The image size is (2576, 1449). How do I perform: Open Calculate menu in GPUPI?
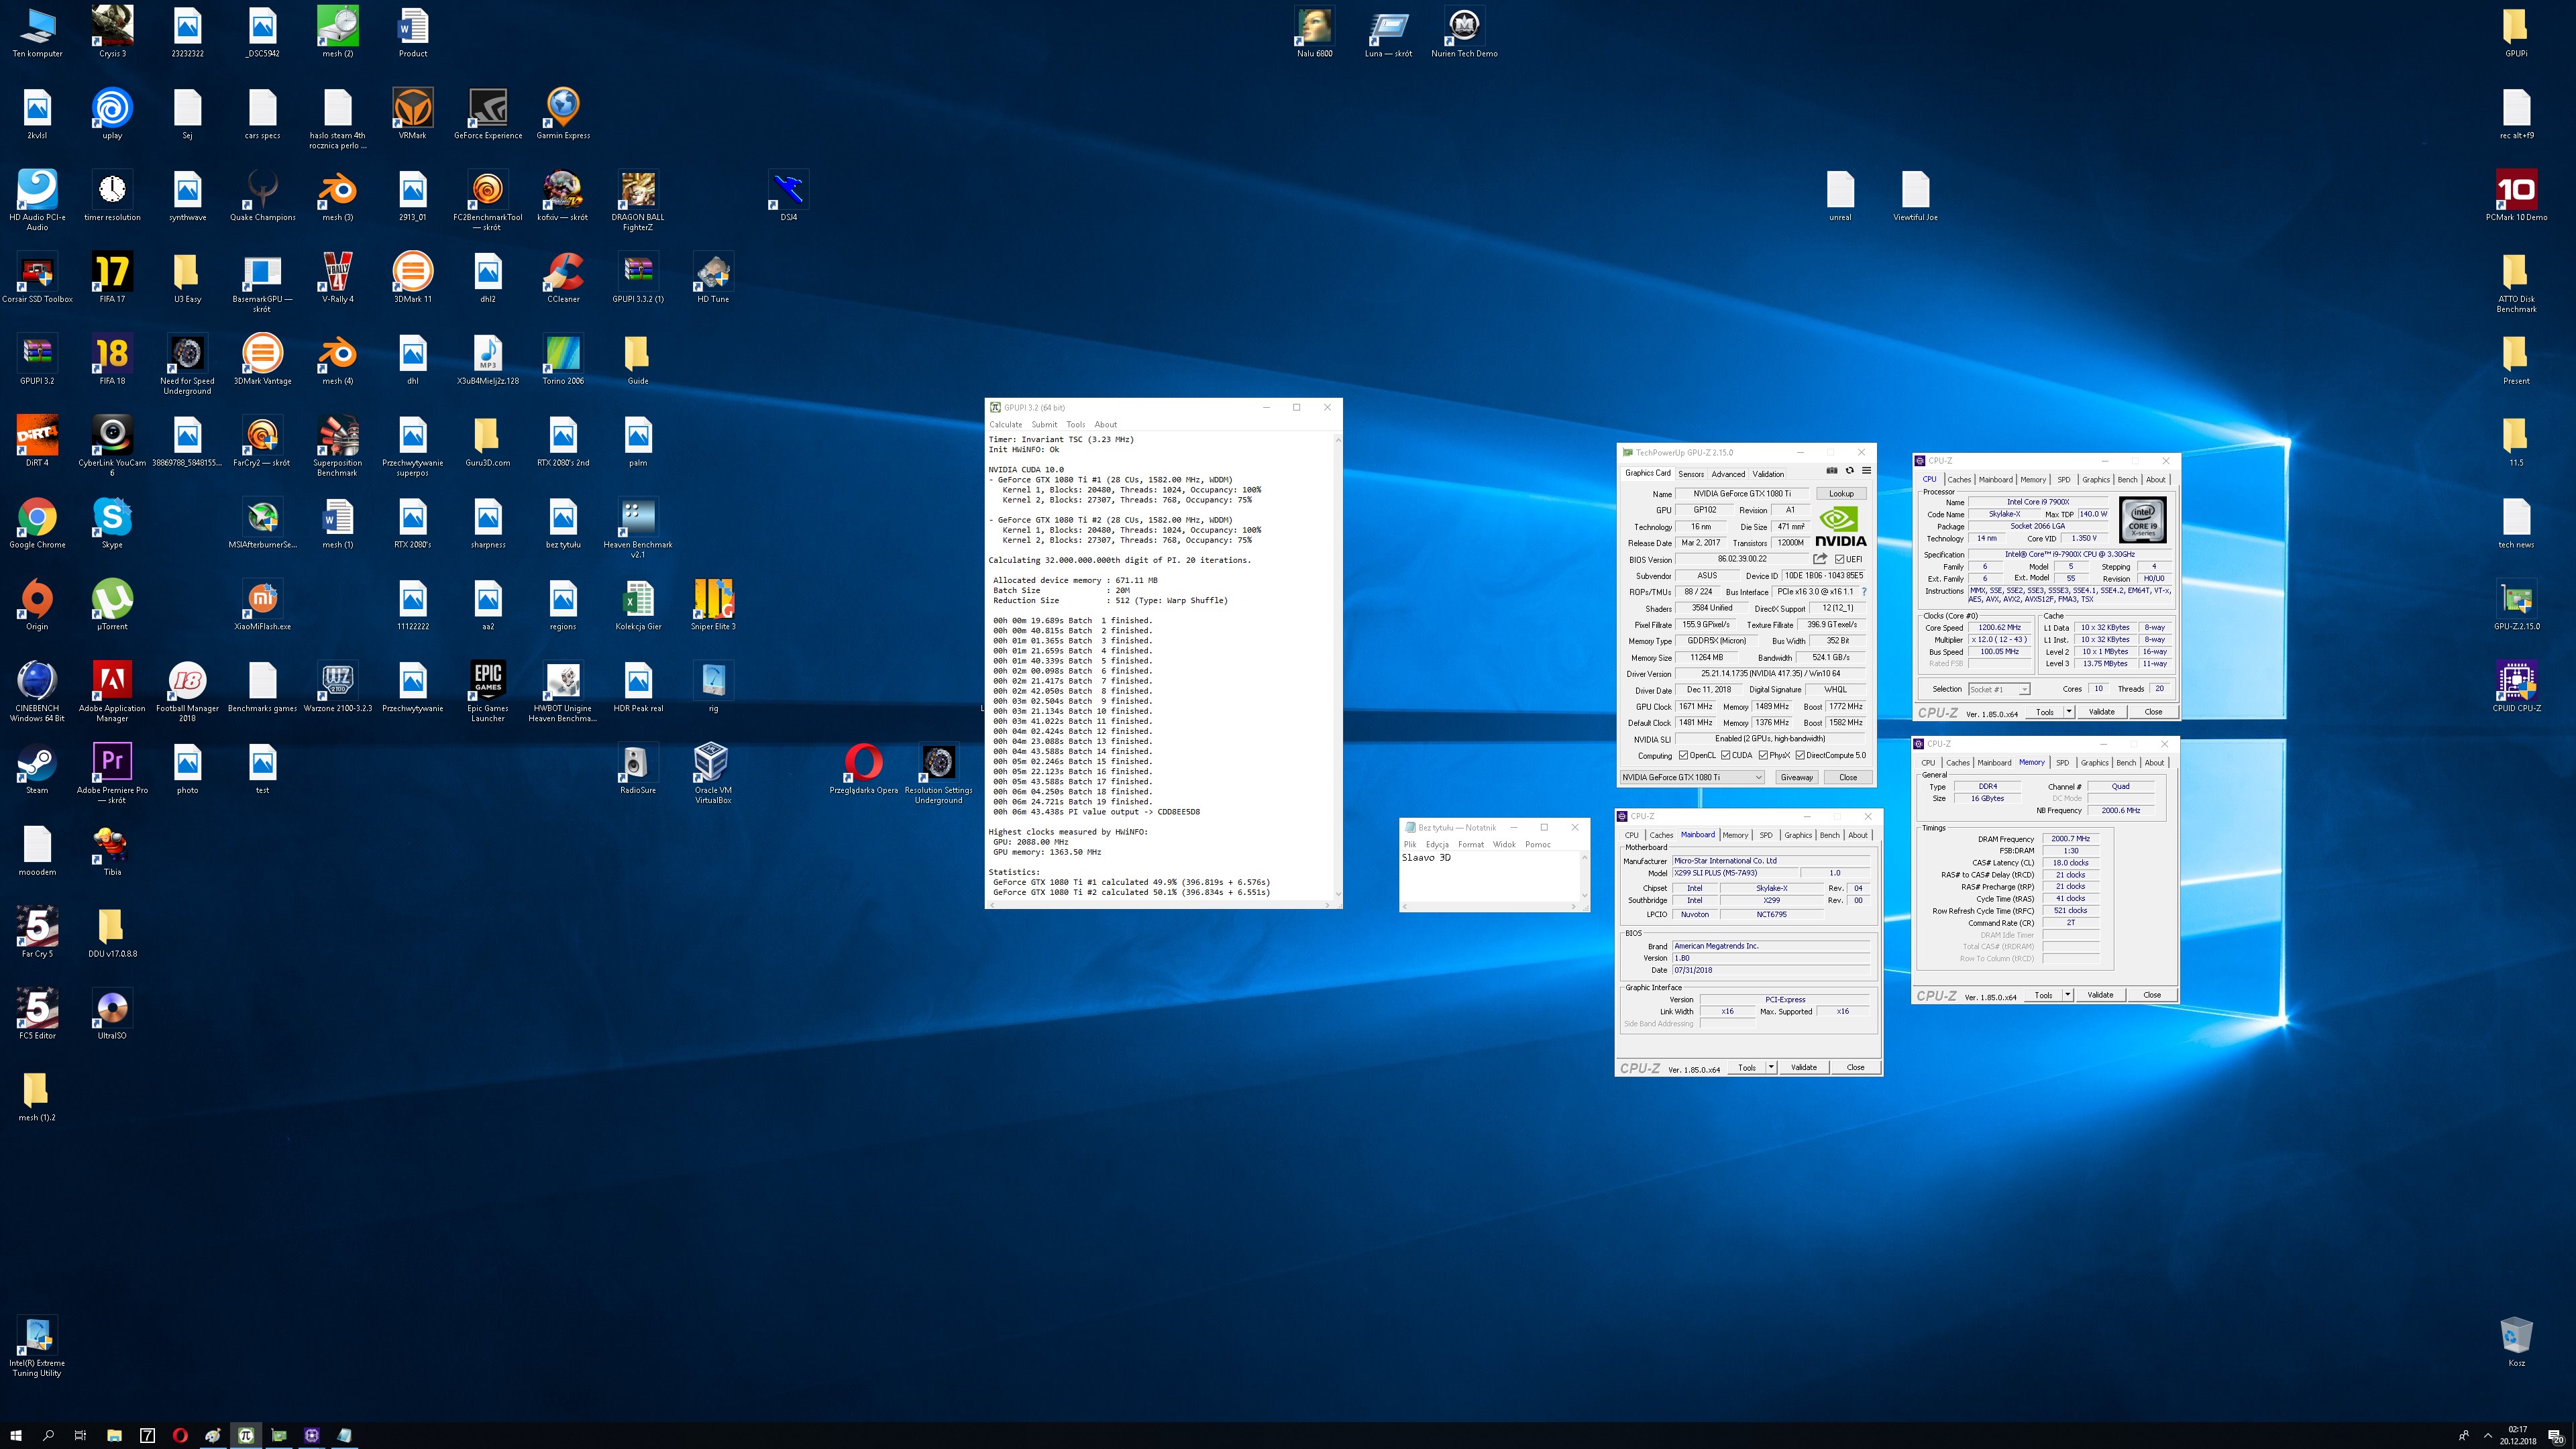1006,424
